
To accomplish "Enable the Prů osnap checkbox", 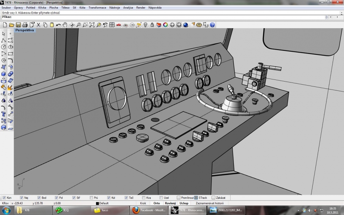I will [x=91, y=198].
